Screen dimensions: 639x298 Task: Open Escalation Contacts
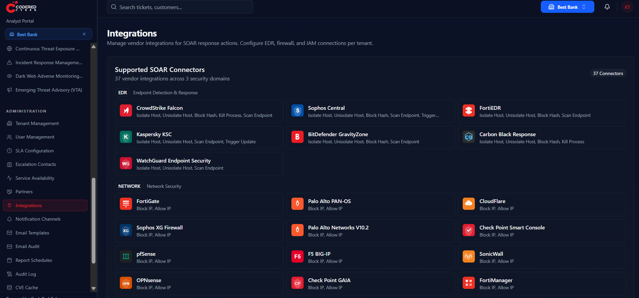[x=45, y=164]
